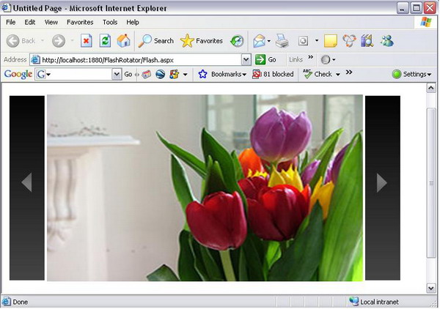
Task: Open Search pane with magnifier icon
Action: coord(156,41)
